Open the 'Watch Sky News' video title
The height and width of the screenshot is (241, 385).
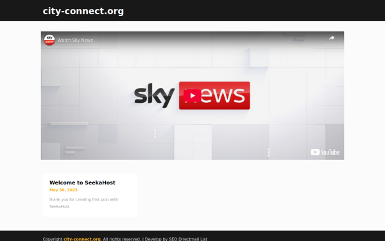[75, 40]
